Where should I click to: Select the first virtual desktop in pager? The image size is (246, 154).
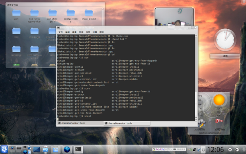(x=12, y=148)
